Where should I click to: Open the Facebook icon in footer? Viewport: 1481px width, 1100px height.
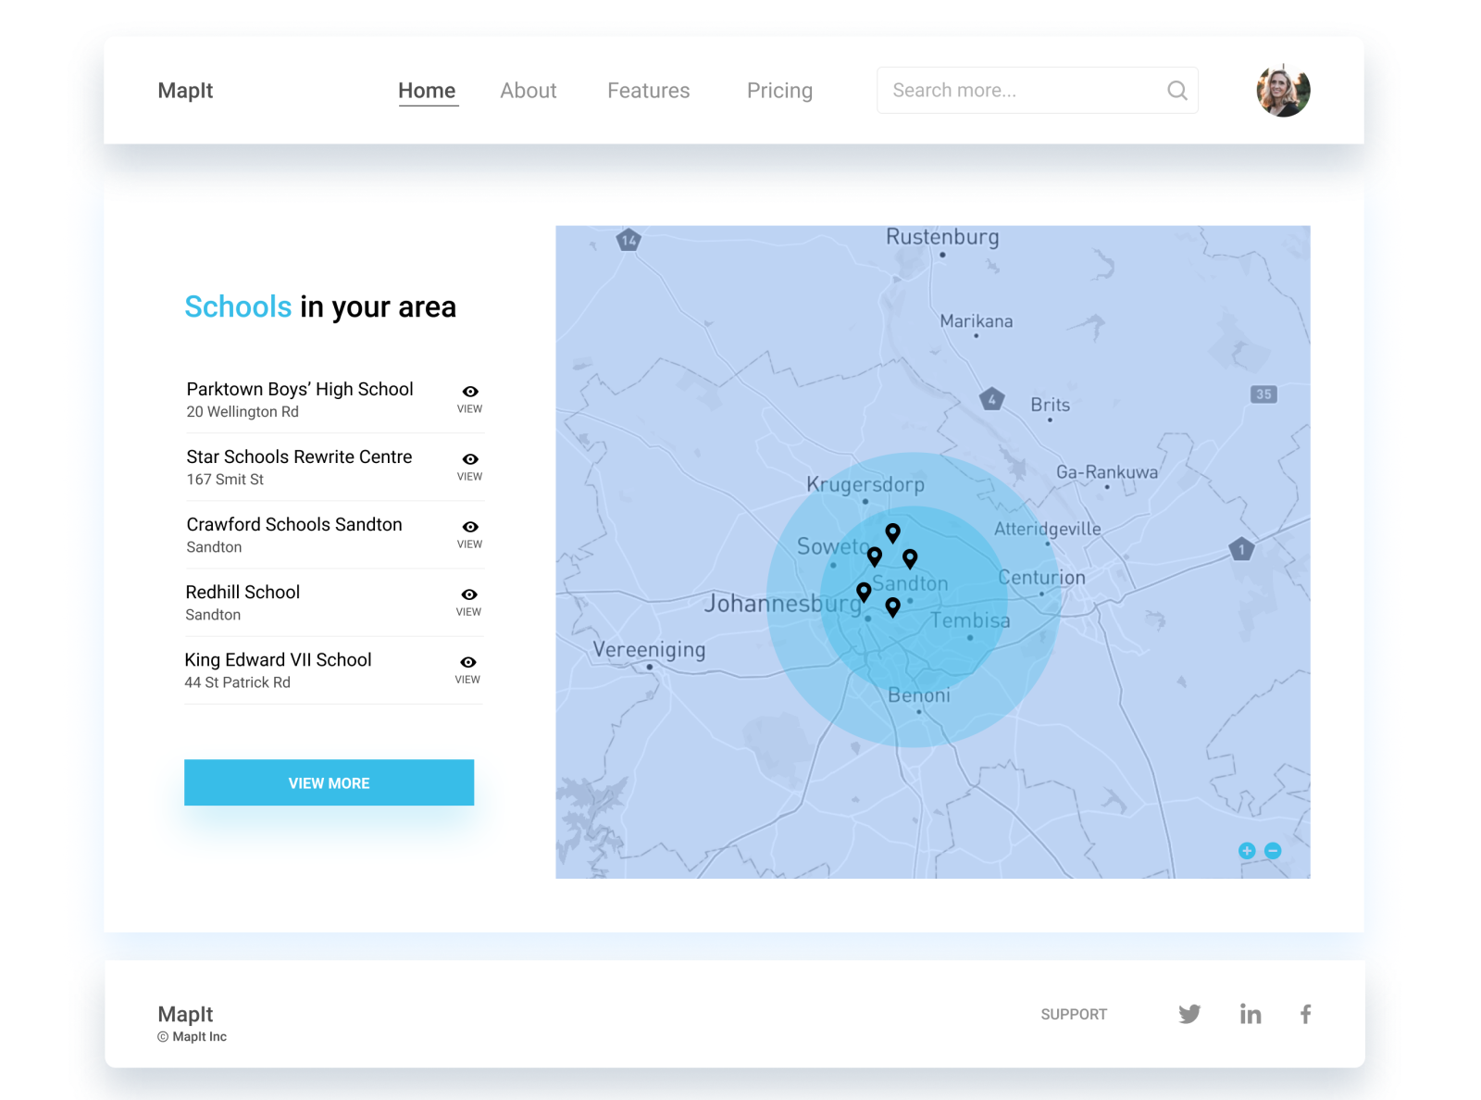click(x=1305, y=1014)
